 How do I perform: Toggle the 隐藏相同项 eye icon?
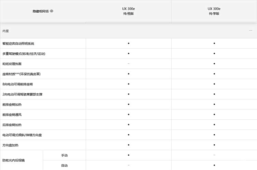52,11
